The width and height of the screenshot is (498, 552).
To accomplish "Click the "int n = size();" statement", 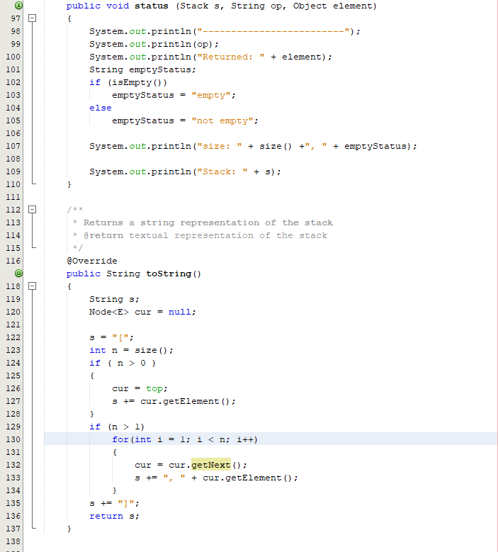I will pyautogui.click(x=131, y=350).
